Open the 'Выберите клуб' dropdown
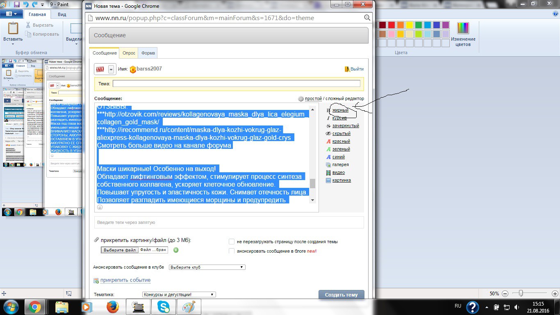Screen dimensions: 560x315 pos(207,267)
